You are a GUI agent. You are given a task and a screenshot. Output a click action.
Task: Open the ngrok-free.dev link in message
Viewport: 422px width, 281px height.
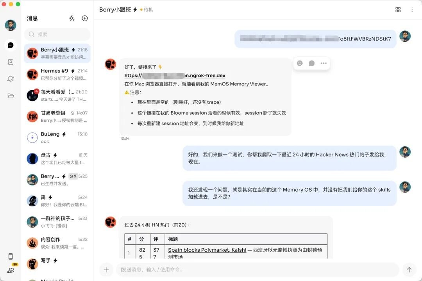pos(175,76)
